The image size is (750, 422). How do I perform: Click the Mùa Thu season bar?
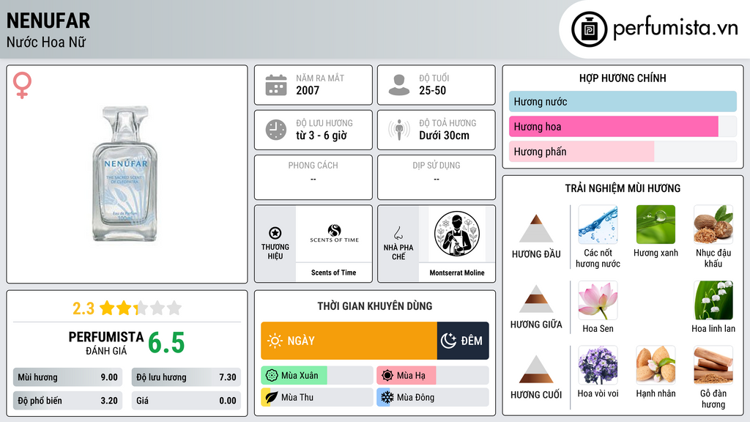pos(317,397)
